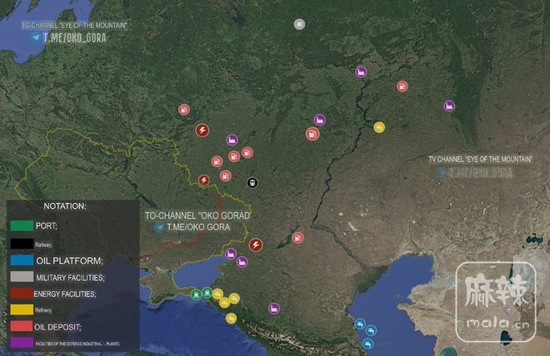The height and width of the screenshot is (356, 550).
Task: Click the southernmost purple defense plant marker
Action: (272, 308)
